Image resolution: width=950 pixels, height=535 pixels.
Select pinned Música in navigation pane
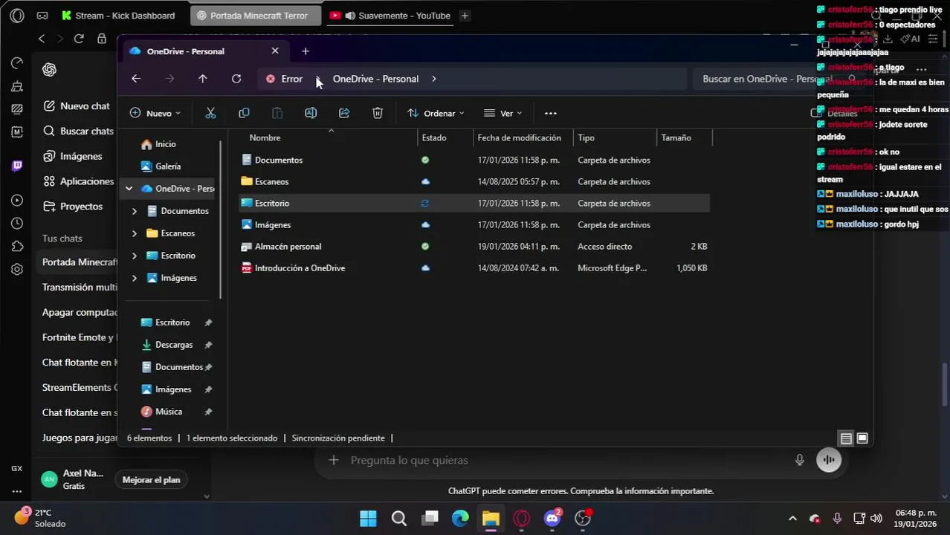169,412
